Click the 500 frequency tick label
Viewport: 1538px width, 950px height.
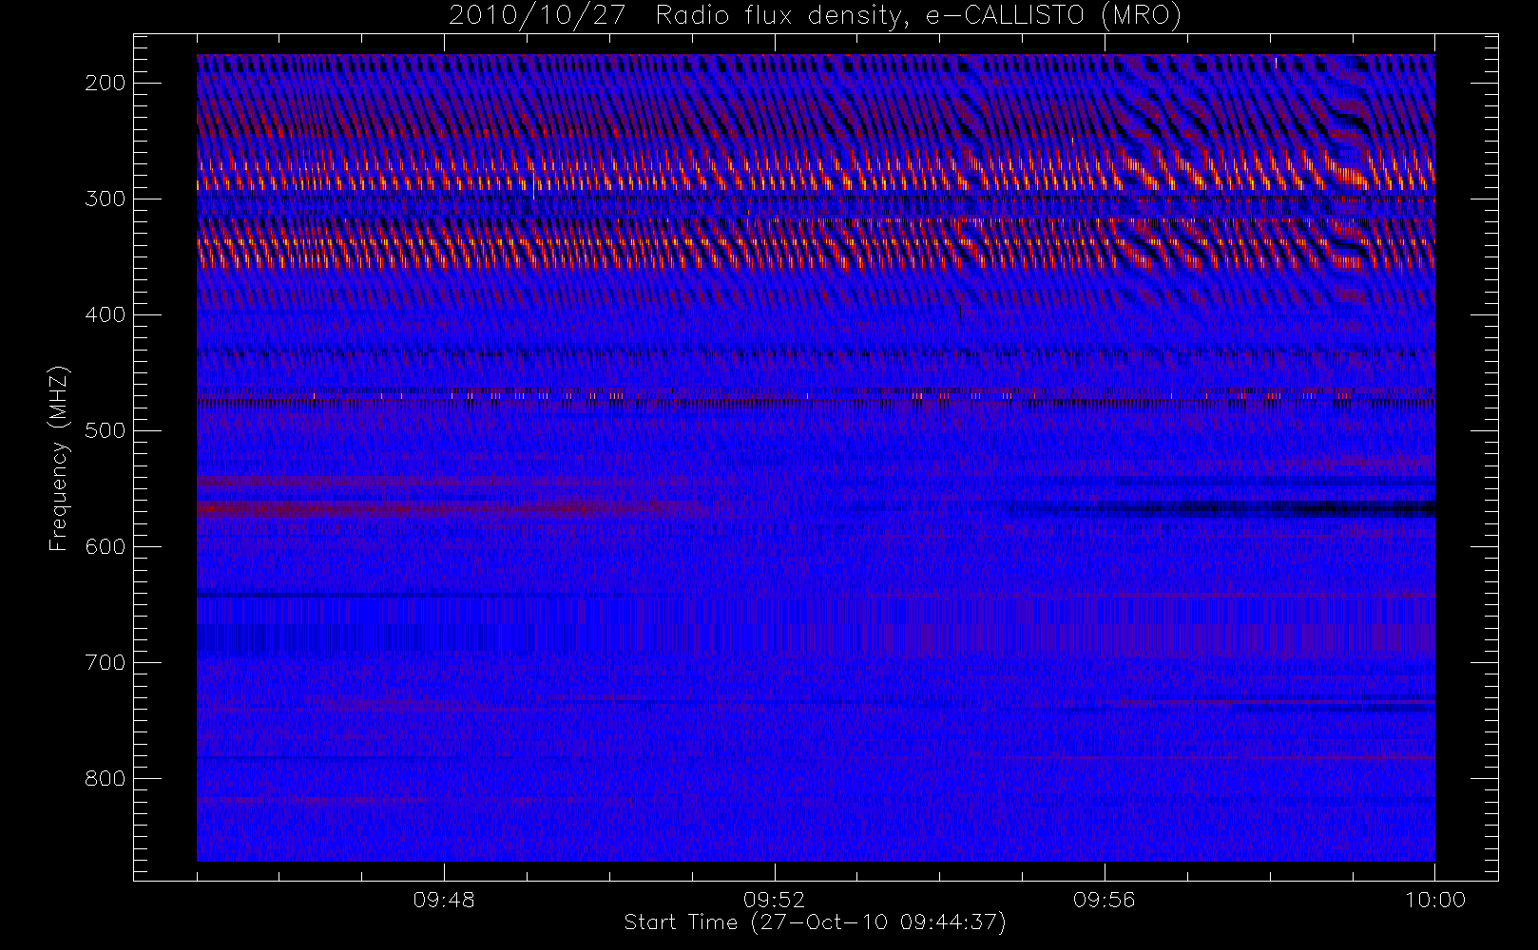coord(106,430)
